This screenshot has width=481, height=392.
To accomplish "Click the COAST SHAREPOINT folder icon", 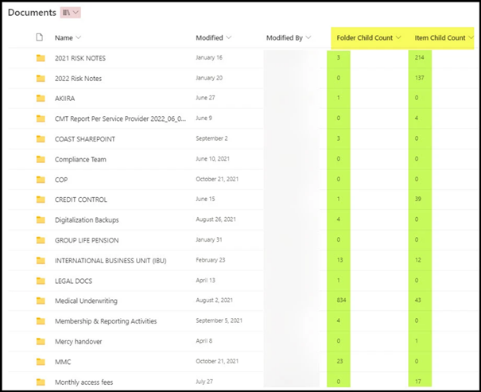I will coord(41,139).
